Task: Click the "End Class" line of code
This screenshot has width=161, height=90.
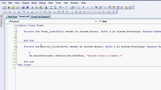Action: [x=24, y=65]
